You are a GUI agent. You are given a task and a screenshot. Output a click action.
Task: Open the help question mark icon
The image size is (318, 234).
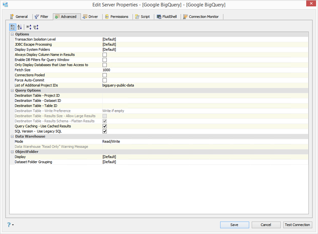(x=9, y=225)
